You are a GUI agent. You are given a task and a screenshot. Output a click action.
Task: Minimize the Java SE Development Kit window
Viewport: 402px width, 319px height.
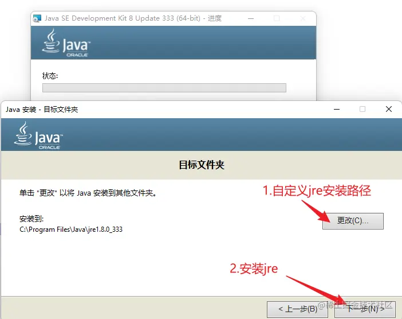pos(251,18)
